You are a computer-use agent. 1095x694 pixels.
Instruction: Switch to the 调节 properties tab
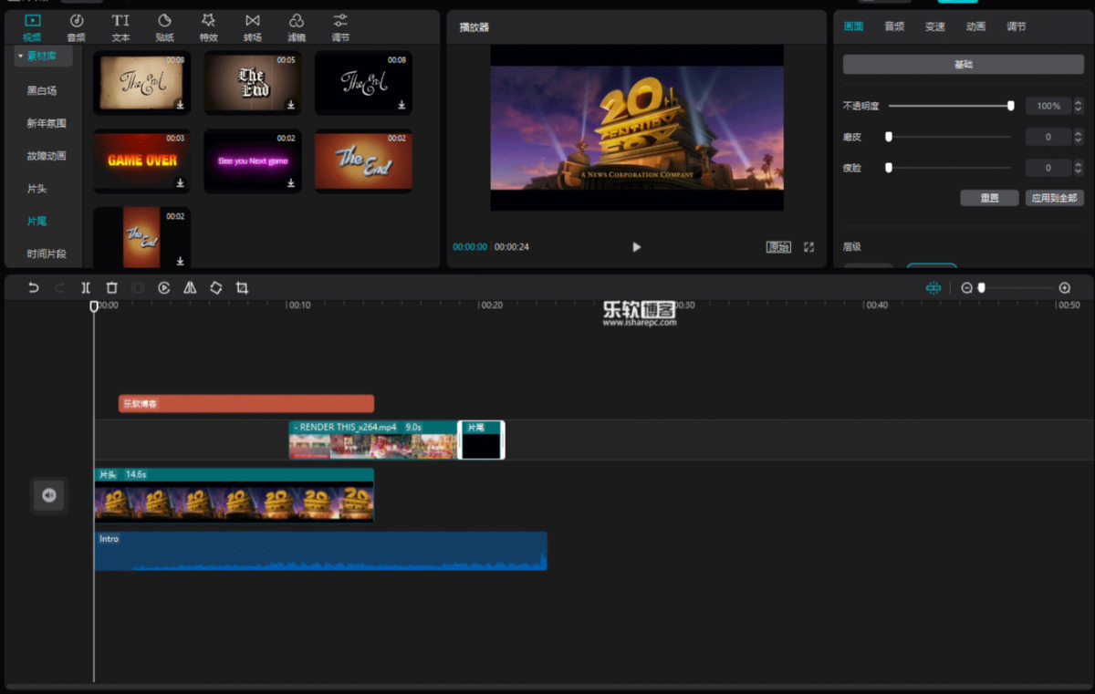1017,26
